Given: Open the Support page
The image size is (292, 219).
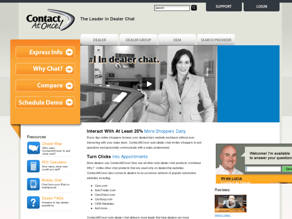Looking at the screenshot, I should point(224,6).
